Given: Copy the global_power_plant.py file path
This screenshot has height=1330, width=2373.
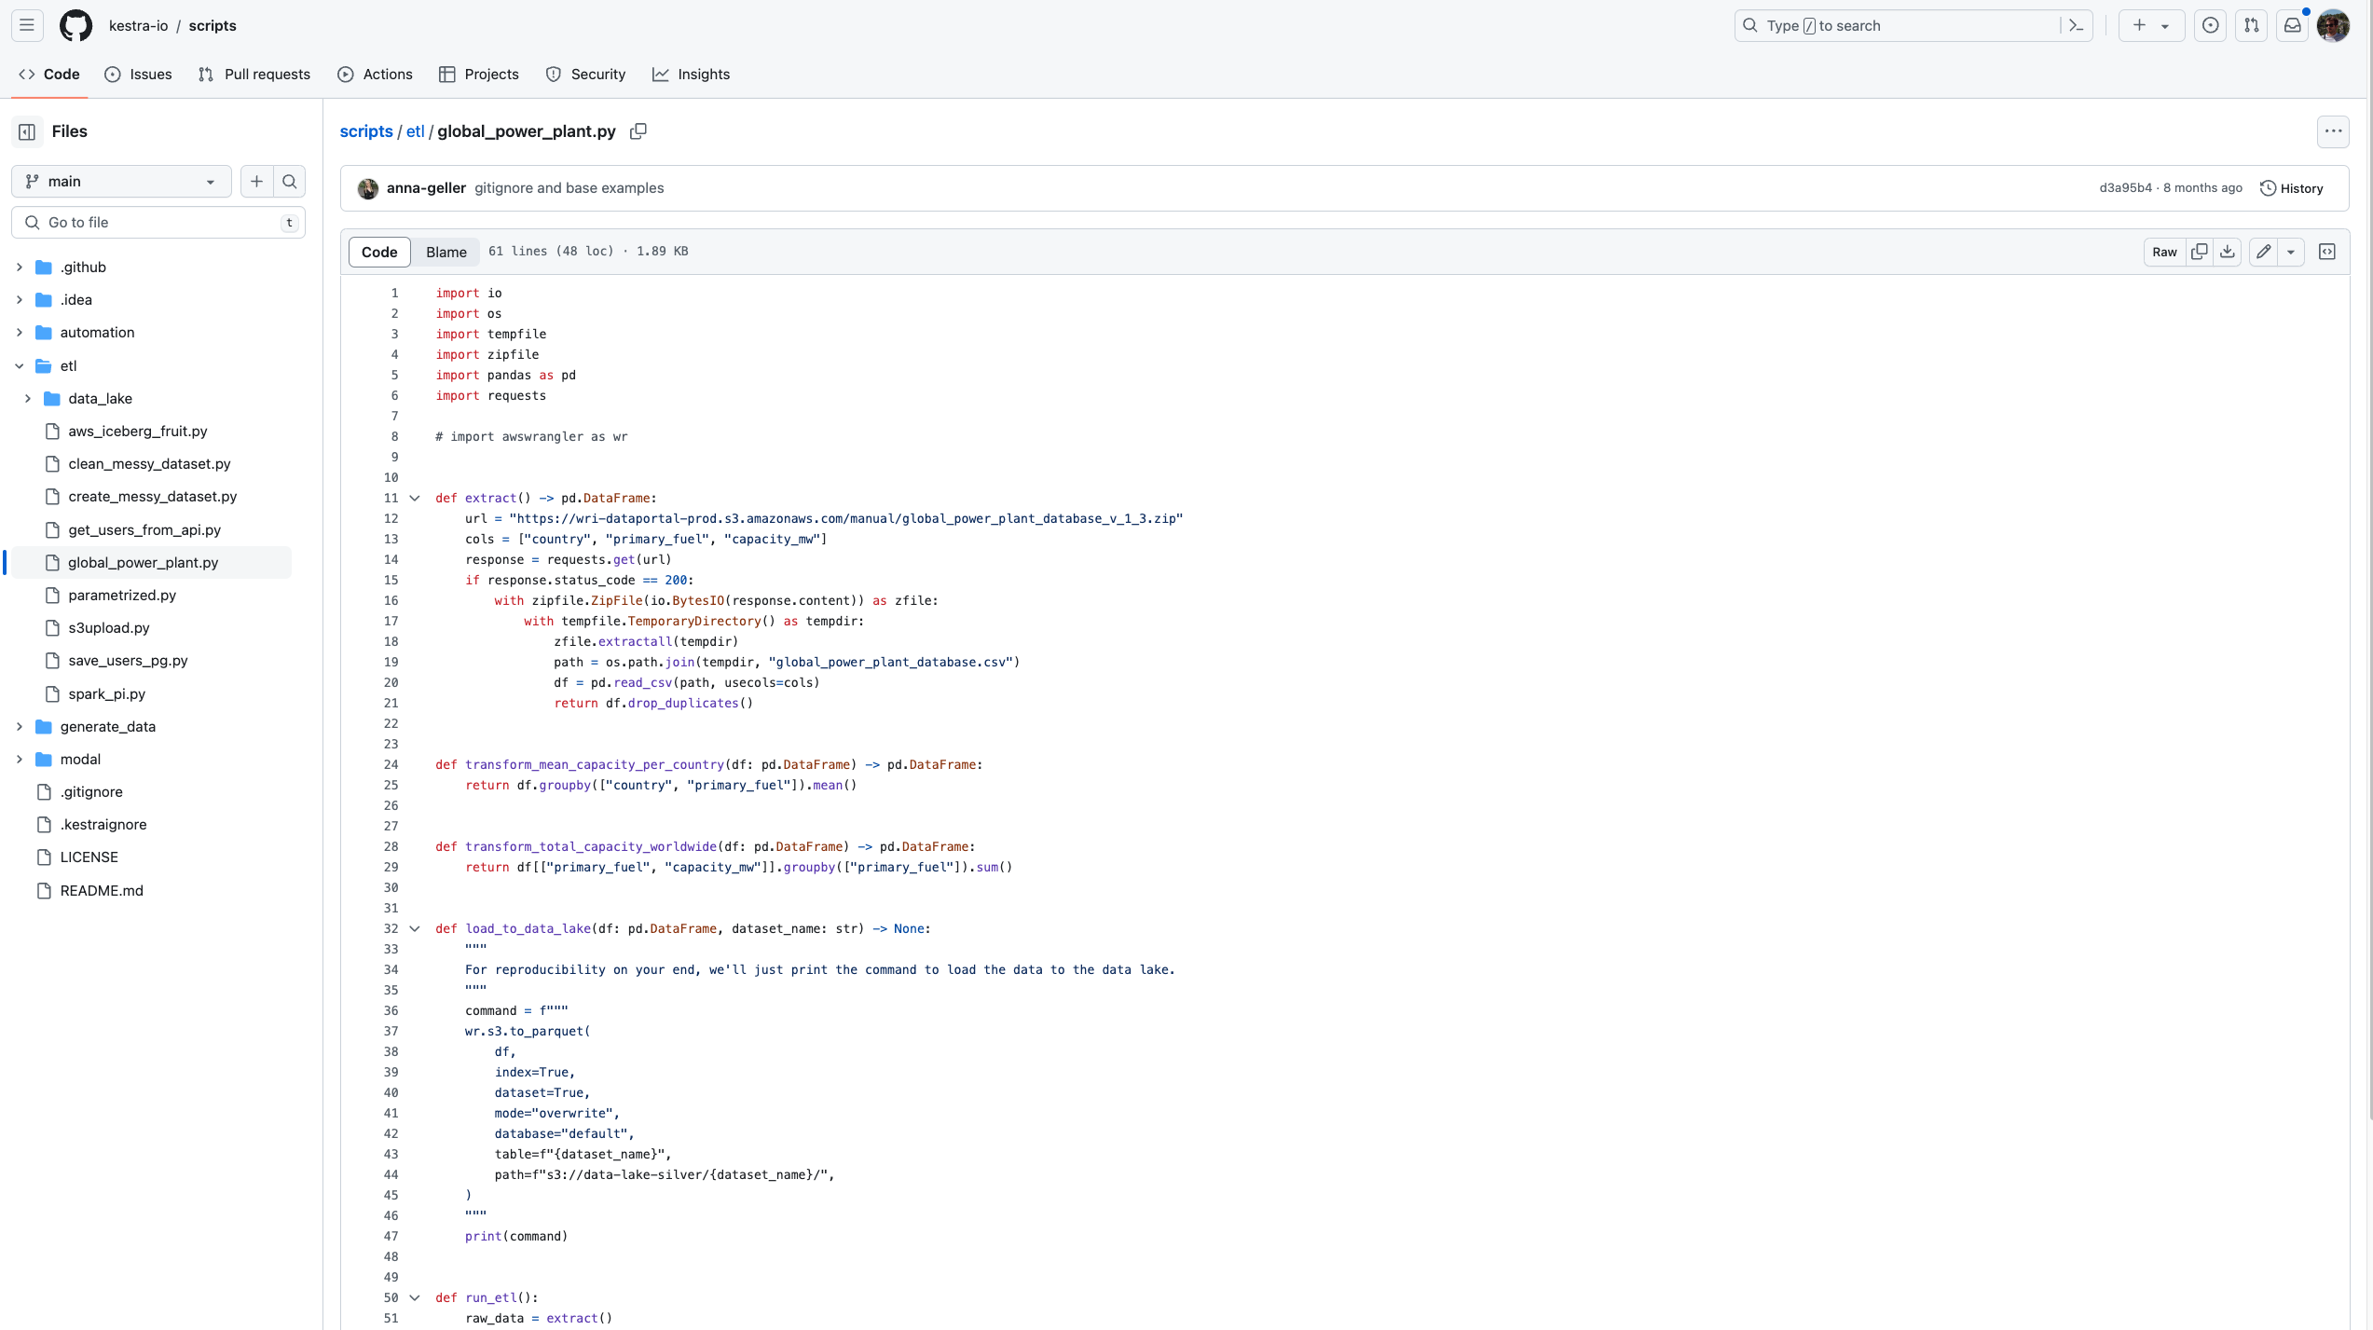Looking at the screenshot, I should 638,131.
